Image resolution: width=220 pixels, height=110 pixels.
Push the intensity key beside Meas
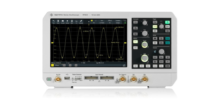pyautogui.click(x=167, y=57)
